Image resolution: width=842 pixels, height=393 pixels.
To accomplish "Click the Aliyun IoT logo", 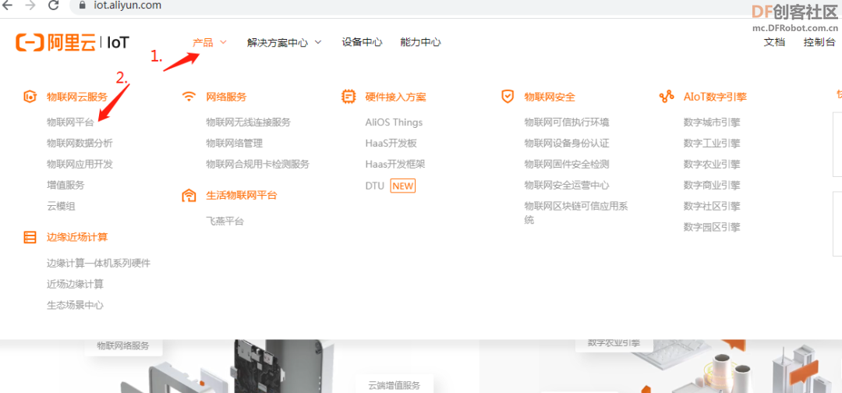I will [x=73, y=42].
